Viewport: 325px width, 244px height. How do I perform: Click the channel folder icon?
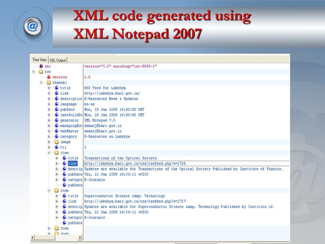(x=49, y=82)
